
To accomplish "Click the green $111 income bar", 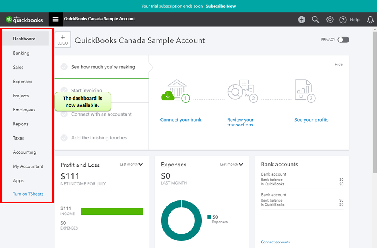I will pyautogui.click(x=112, y=211).
